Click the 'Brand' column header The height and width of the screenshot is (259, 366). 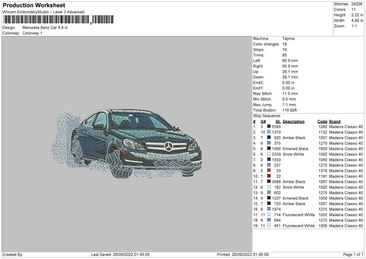[x=335, y=122]
